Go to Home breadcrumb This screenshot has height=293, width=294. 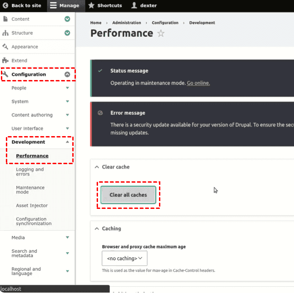click(x=96, y=23)
